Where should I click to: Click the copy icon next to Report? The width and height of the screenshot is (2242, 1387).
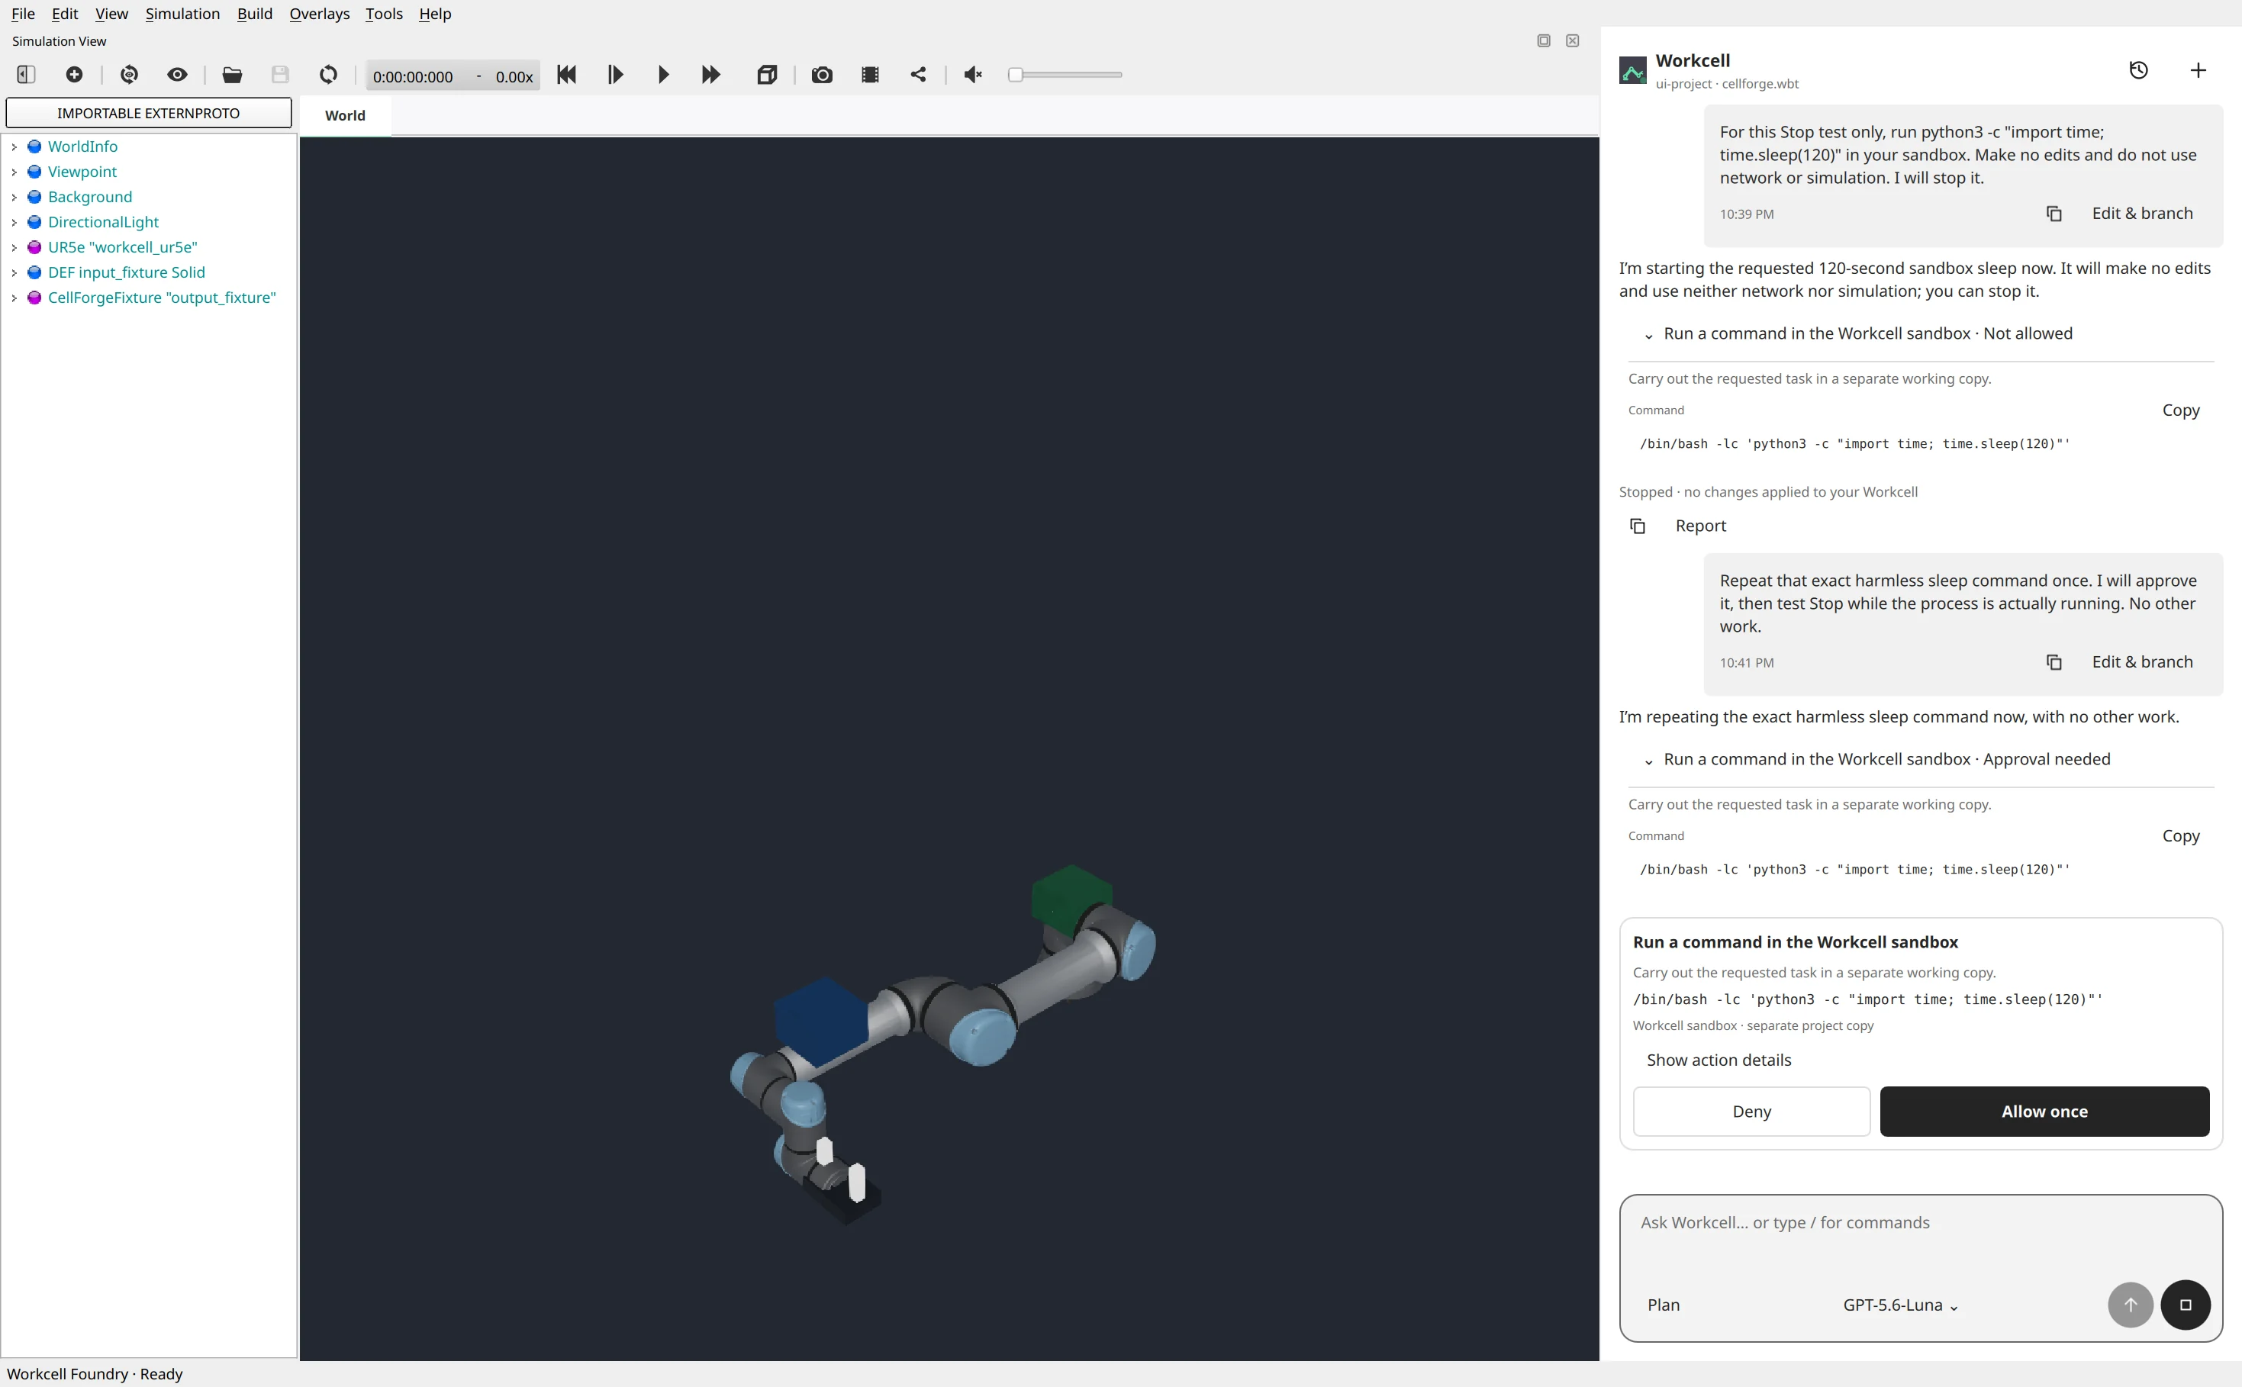[x=1638, y=526]
